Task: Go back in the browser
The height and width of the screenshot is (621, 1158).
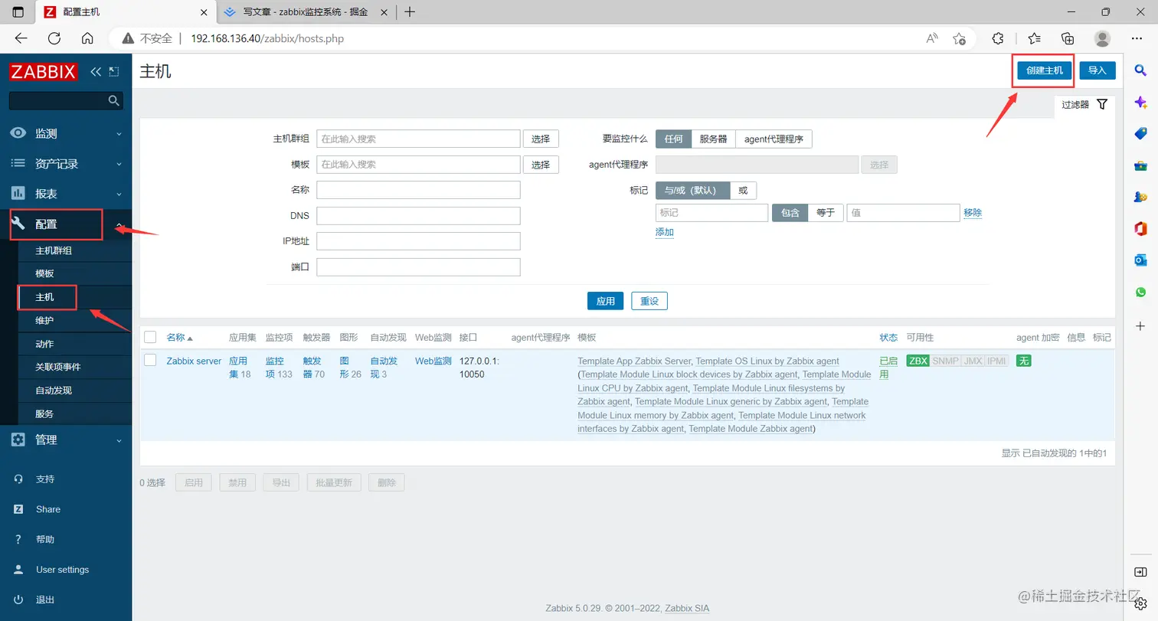Action: (x=21, y=38)
